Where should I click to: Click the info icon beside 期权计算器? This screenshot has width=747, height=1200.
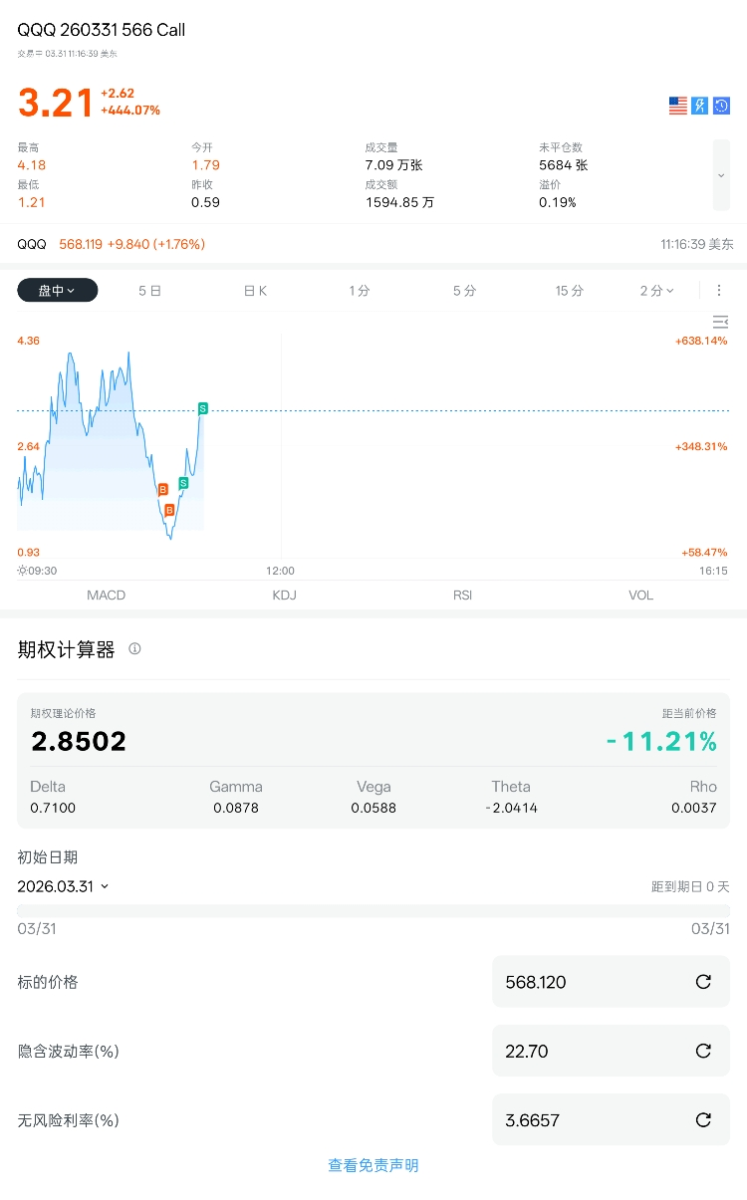[x=134, y=649]
